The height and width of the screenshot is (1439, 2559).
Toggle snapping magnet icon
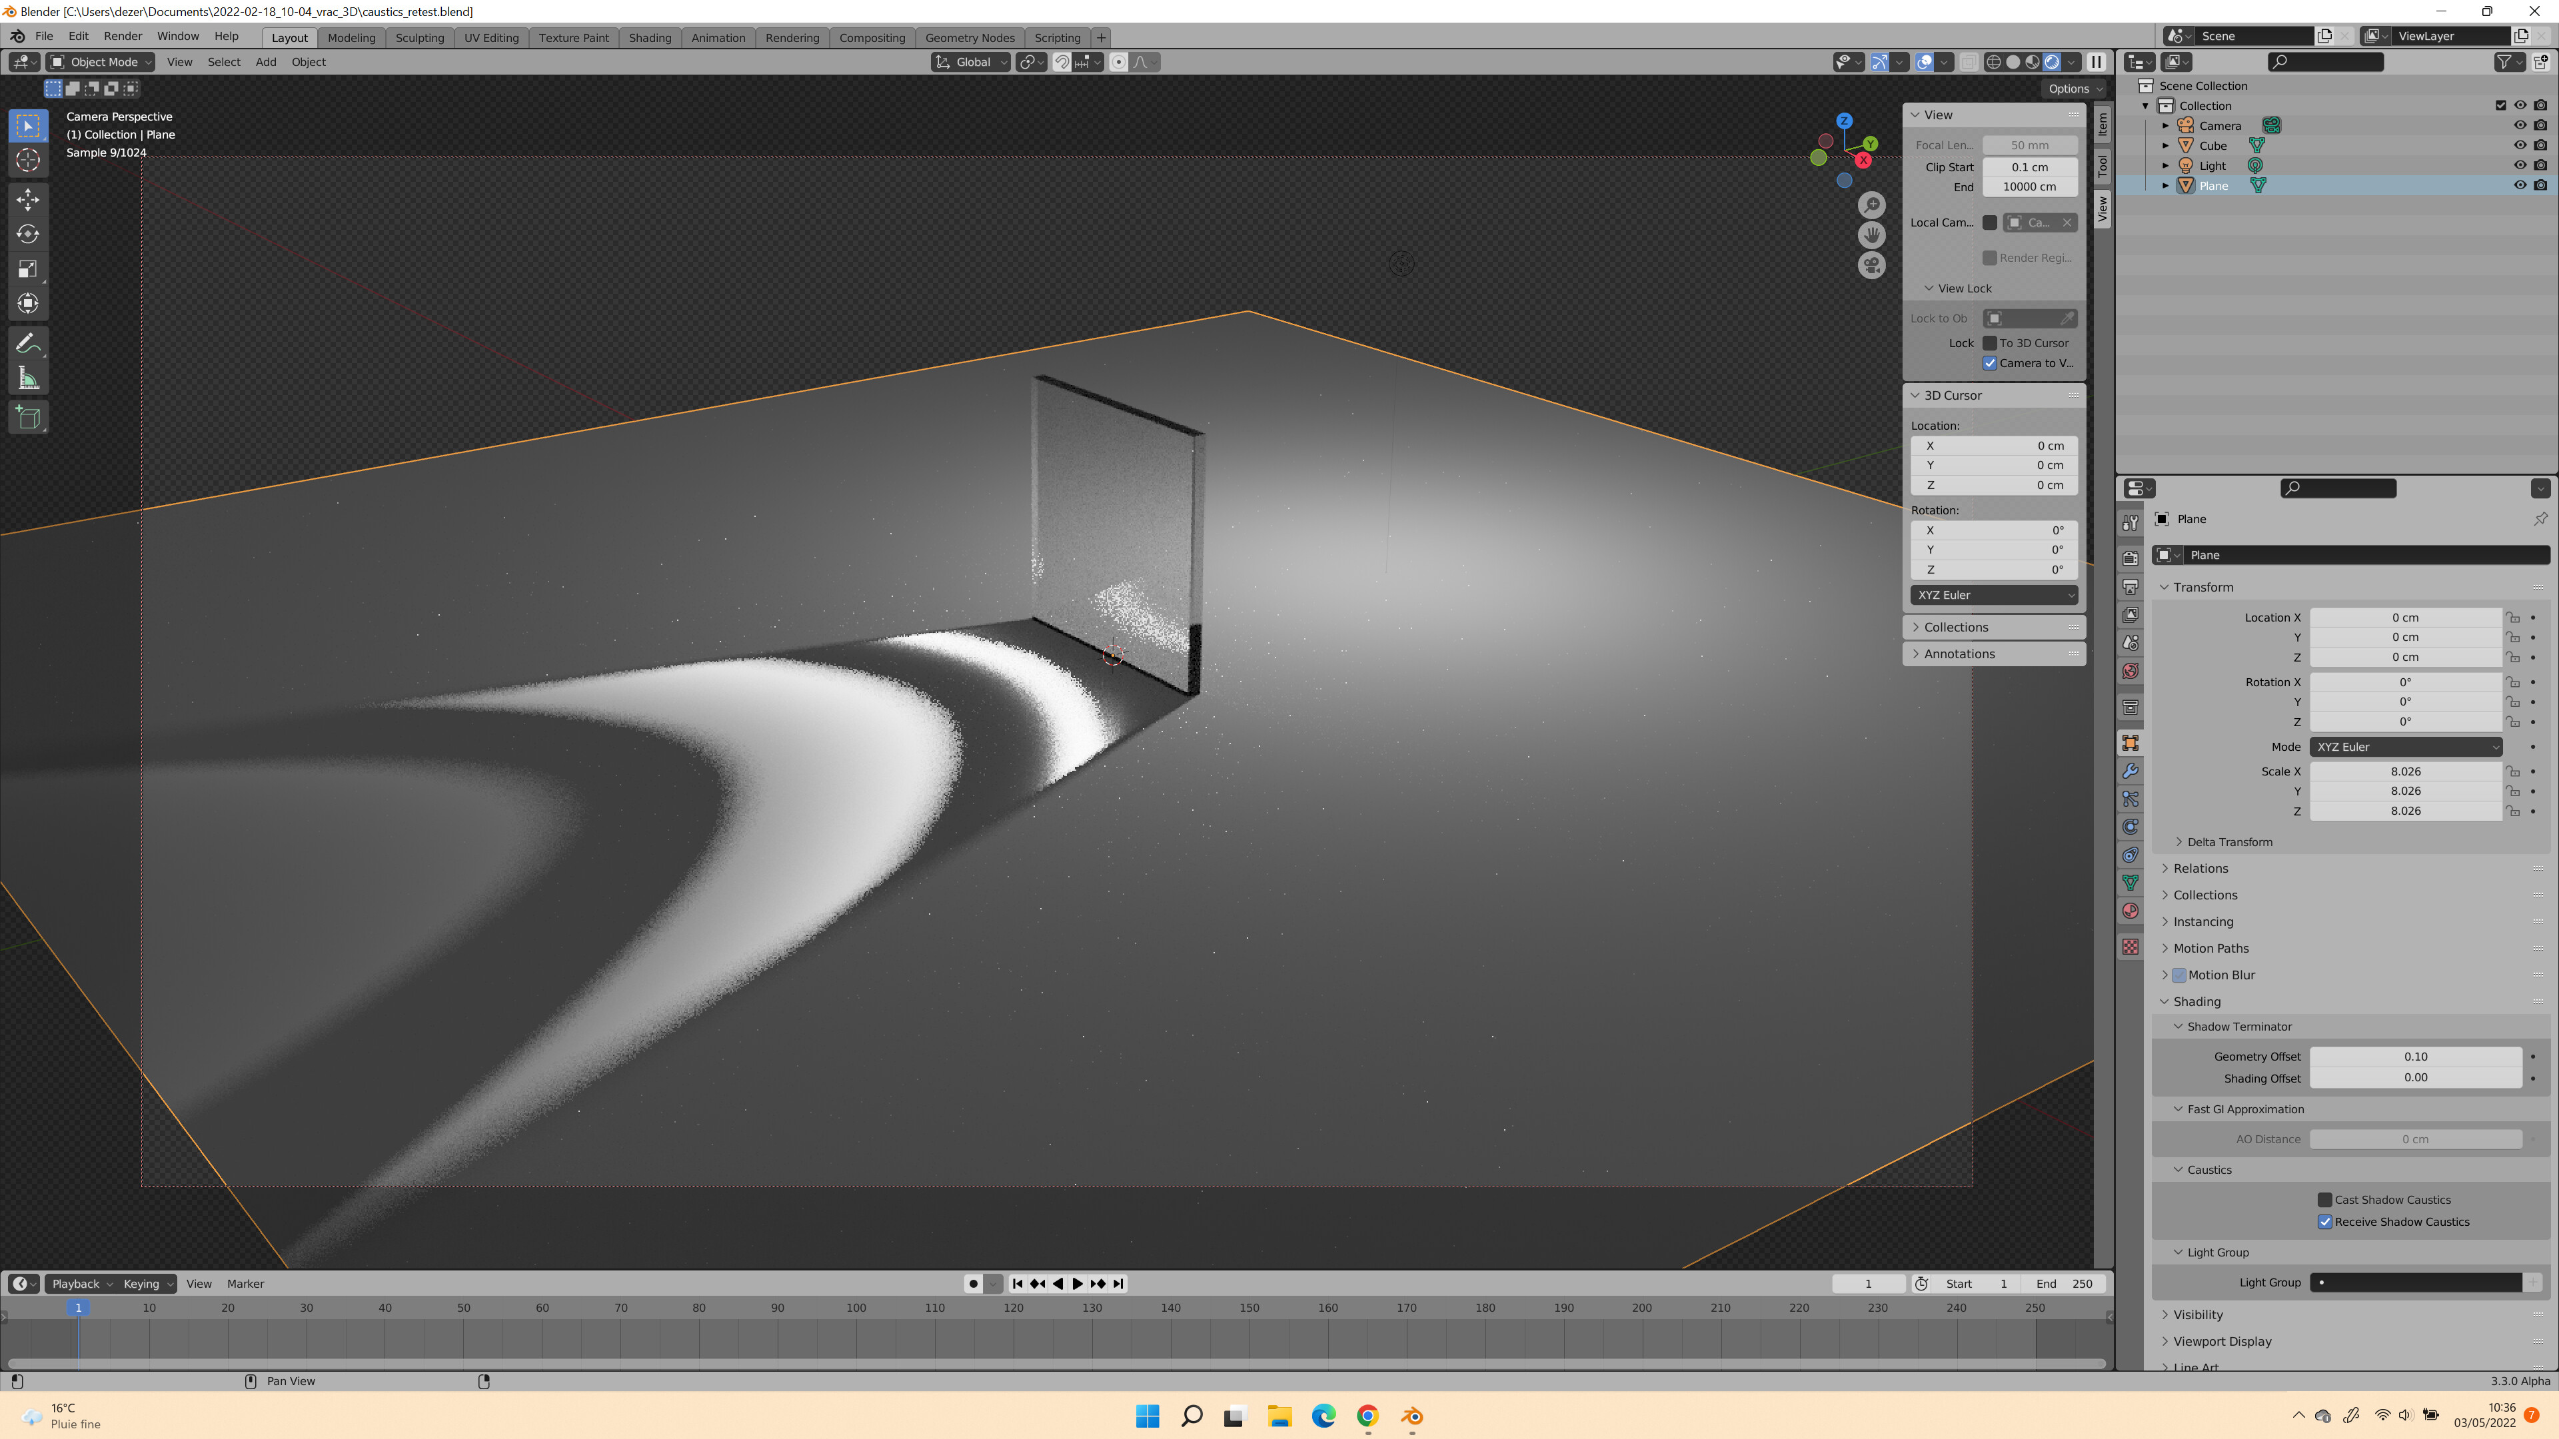coord(1062,61)
